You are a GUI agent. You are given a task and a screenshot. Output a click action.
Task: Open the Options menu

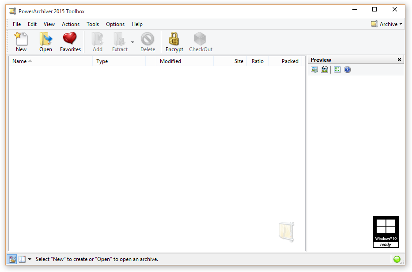click(x=115, y=24)
